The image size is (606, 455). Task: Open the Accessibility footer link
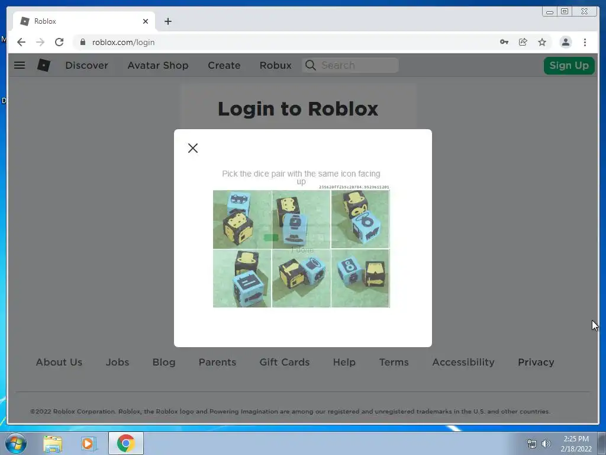463,362
